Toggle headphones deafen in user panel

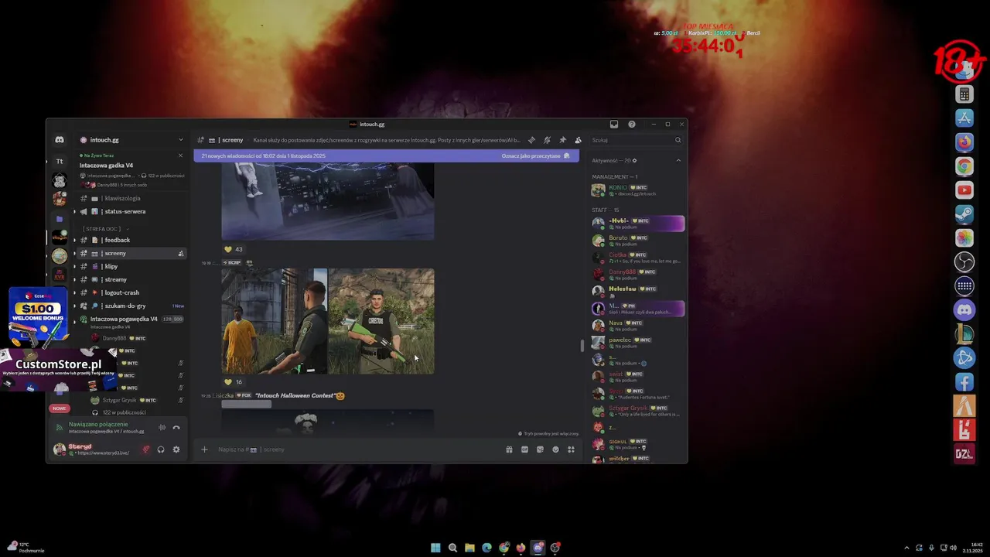tap(161, 449)
